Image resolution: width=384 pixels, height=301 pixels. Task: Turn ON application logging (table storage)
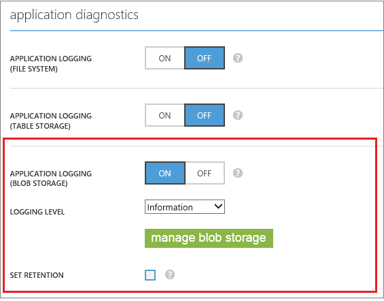pos(164,115)
